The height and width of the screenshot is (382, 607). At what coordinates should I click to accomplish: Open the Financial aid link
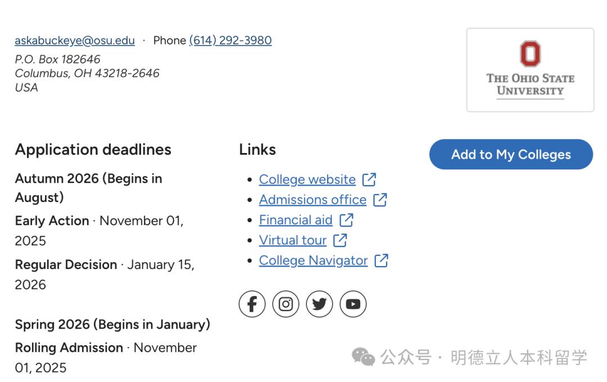coord(296,220)
